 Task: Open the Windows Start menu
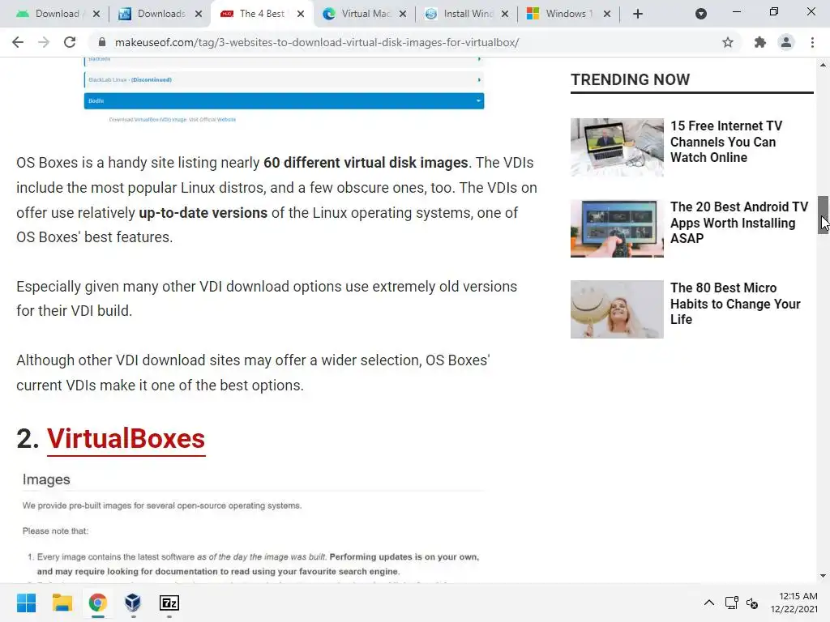point(26,603)
